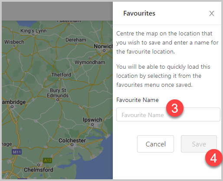
Task: Select Norwich on the map
Action: tap(103, 46)
